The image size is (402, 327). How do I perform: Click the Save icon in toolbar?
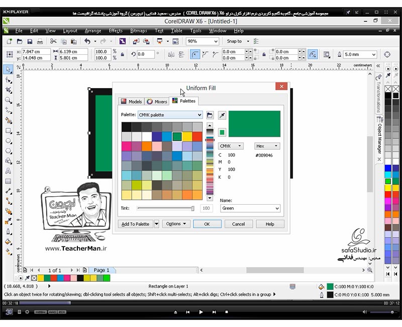click(30, 41)
